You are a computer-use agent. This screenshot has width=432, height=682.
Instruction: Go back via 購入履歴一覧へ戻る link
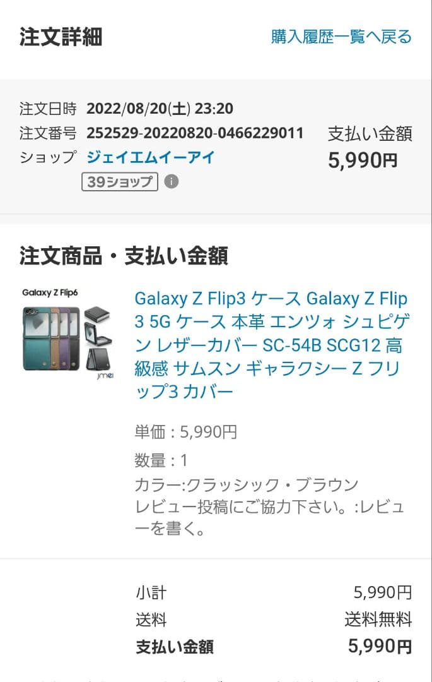[341, 37]
